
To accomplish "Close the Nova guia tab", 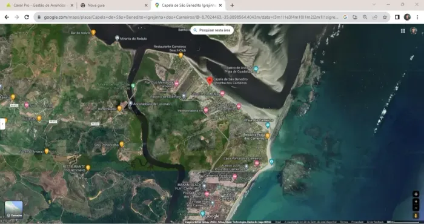I will pos(146,5).
